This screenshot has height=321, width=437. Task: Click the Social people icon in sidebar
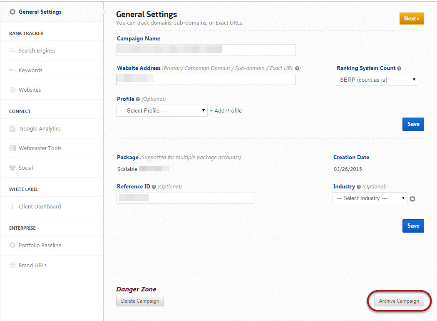12,168
